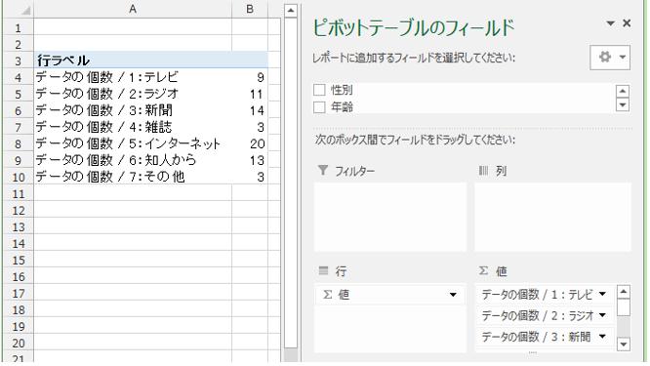This screenshot has height=366, width=650.
Task: Select cell データの個数 / 6:知人から
Action: (x=133, y=160)
